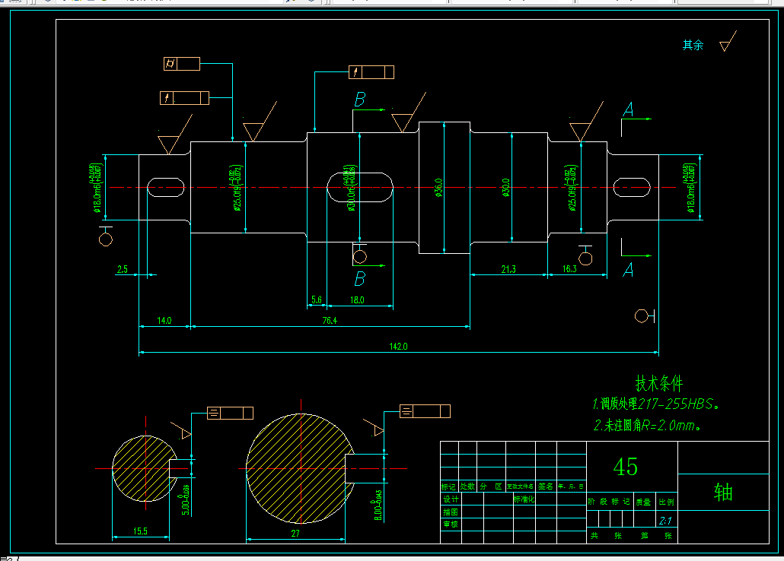The image size is (784, 561).
Task: Click material number 45 in title block
Action: click(625, 467)
